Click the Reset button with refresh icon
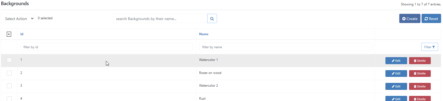Viewport: 443px width, 101px height. tap(431, 18)
